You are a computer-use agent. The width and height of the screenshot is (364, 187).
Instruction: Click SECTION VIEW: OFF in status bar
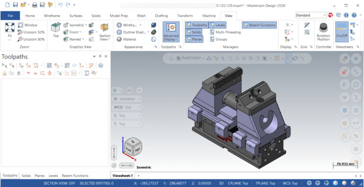pyautogui.click(x=59, y=183)
